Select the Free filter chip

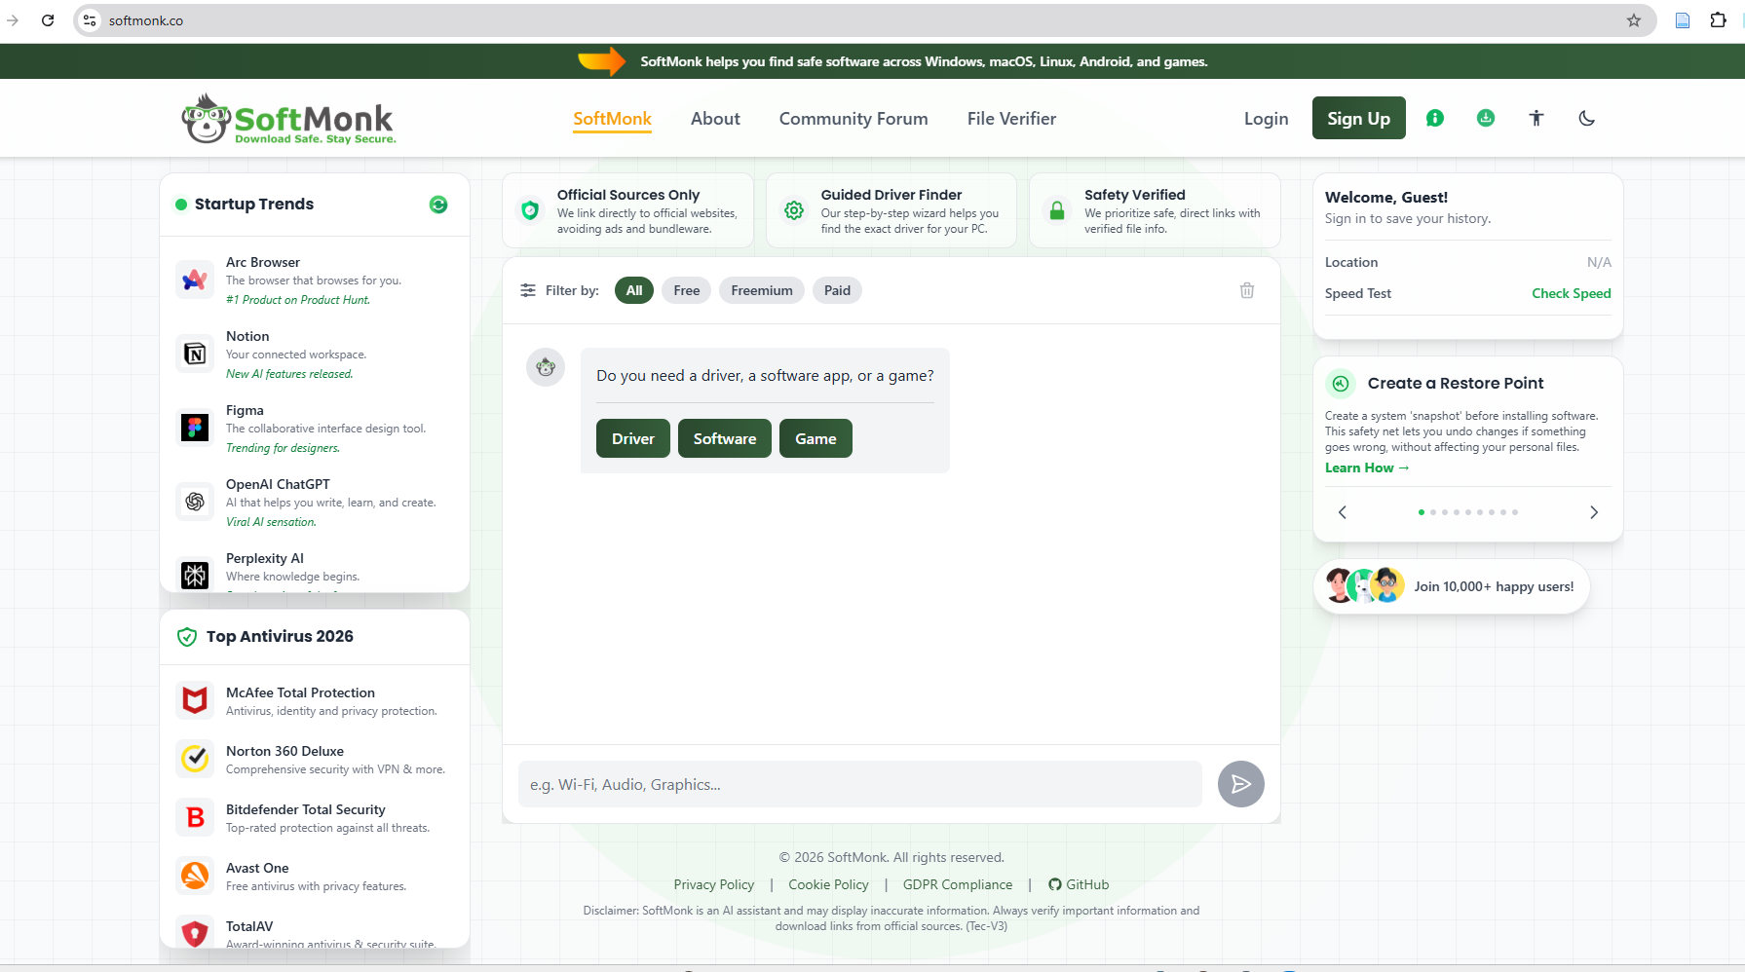pos(686,290)
